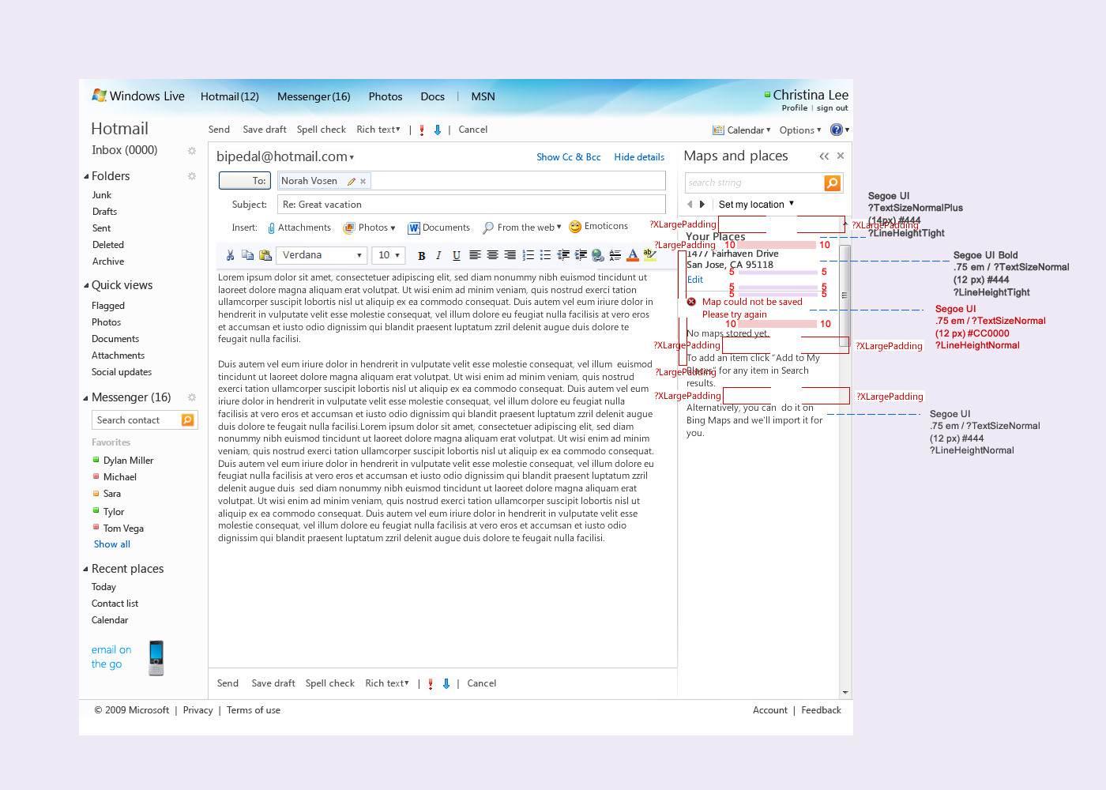This screenshot has height=790, width=1106.
Task: Open the gear settings next to Folders
Action: (x=192, y=176)
